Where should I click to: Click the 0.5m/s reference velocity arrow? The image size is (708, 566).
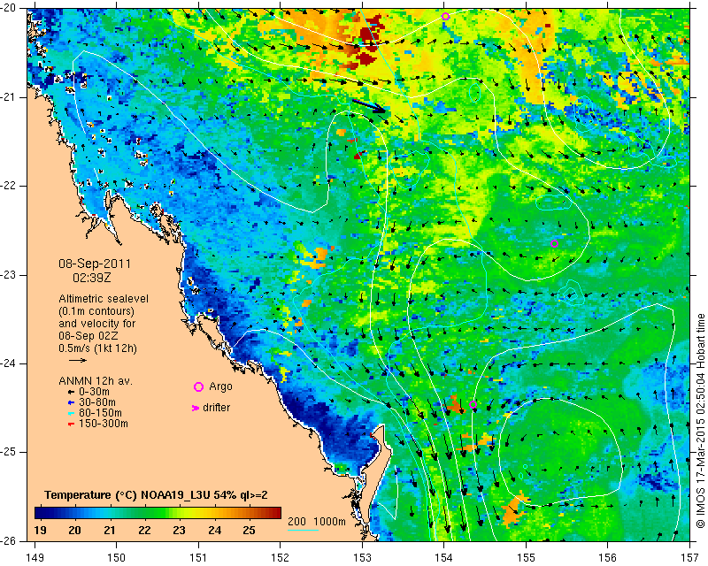click(x=78, y=360)
